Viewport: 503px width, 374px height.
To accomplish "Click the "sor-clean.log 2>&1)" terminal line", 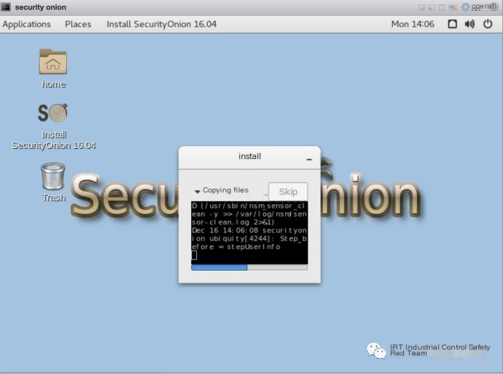I will (x=233, y=222).
